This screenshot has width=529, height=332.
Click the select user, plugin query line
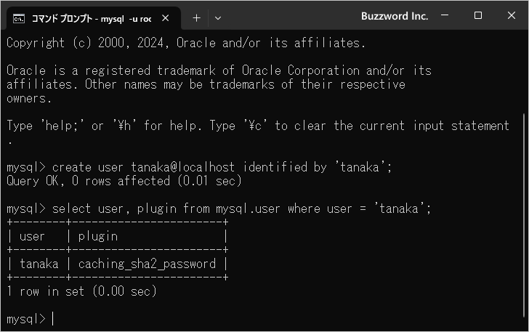(x=219, y=208)
